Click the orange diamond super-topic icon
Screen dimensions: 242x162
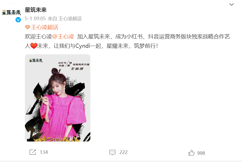click(x=28, y=27)
